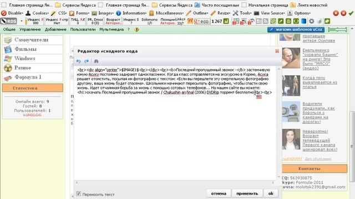Click the green chart icon next to 1 267

226,21
